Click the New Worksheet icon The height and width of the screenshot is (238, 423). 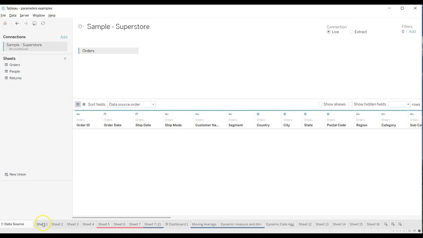[x=386, y=224]
